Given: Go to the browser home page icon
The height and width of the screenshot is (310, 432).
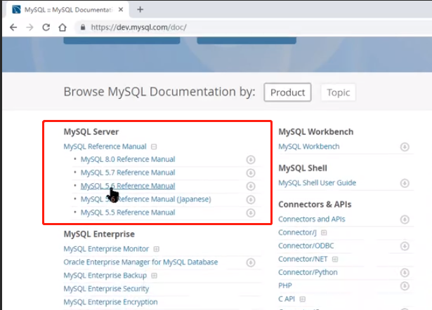Looking at the screenshot, I should point(63,27).
